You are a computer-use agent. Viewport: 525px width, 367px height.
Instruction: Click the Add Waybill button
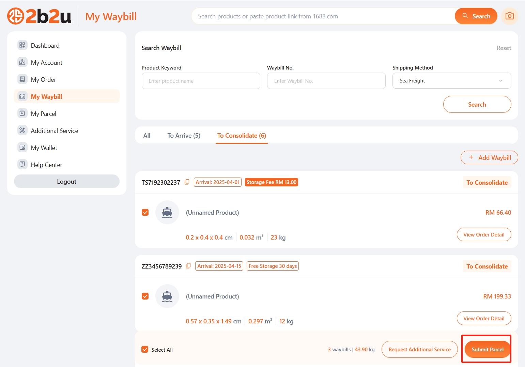(x=489, y=157)
